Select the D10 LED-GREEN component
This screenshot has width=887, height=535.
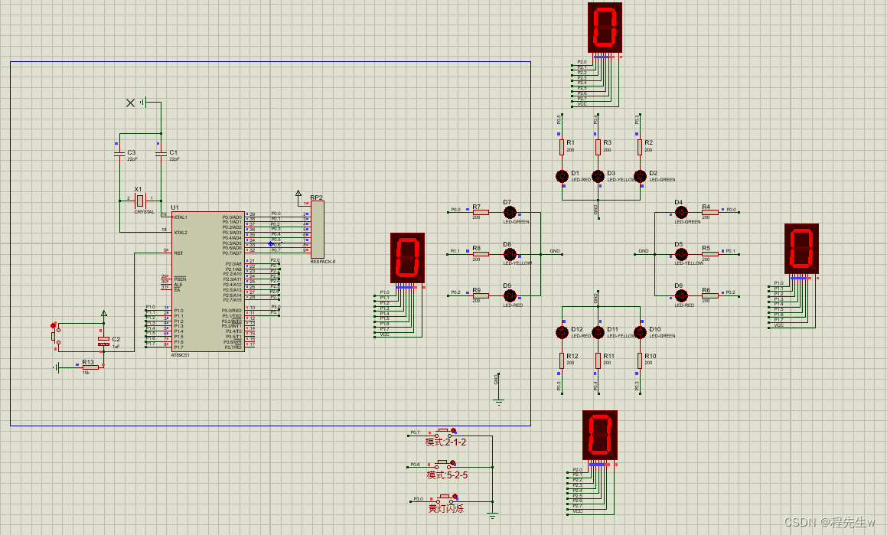click(640, 332)
